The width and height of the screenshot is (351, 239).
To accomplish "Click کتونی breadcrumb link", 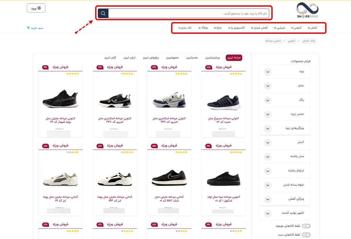I will click(292, 41).
